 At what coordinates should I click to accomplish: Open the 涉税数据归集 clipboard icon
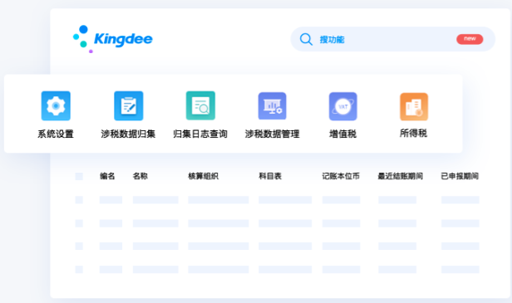128,106
